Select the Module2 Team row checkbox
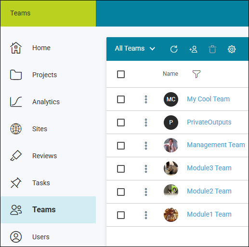Viewport: 249px width, 247px height. click(121, 192)
